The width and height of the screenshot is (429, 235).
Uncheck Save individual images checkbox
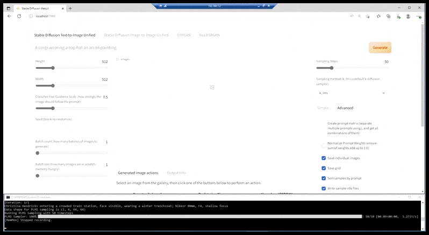click(x=324, y=158)
